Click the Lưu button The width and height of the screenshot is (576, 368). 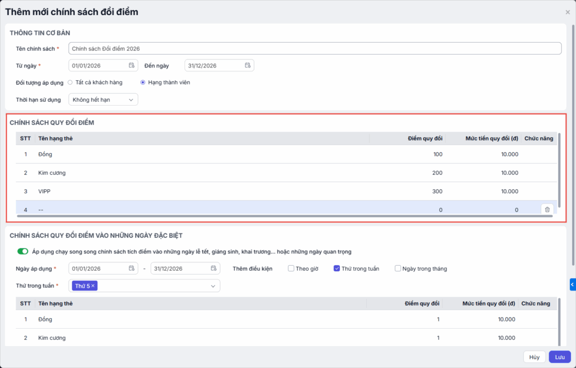click(560, 357)
